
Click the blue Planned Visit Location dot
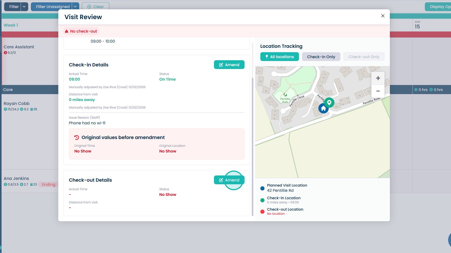point(262,188)
